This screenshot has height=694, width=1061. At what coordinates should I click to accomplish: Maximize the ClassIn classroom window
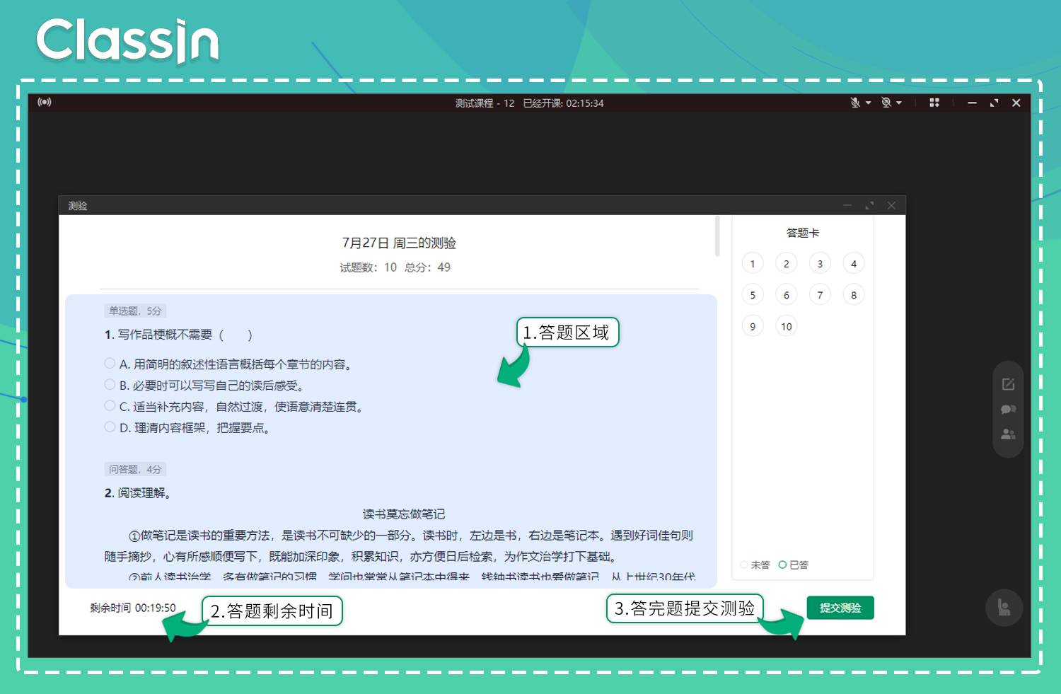point(994,103)
